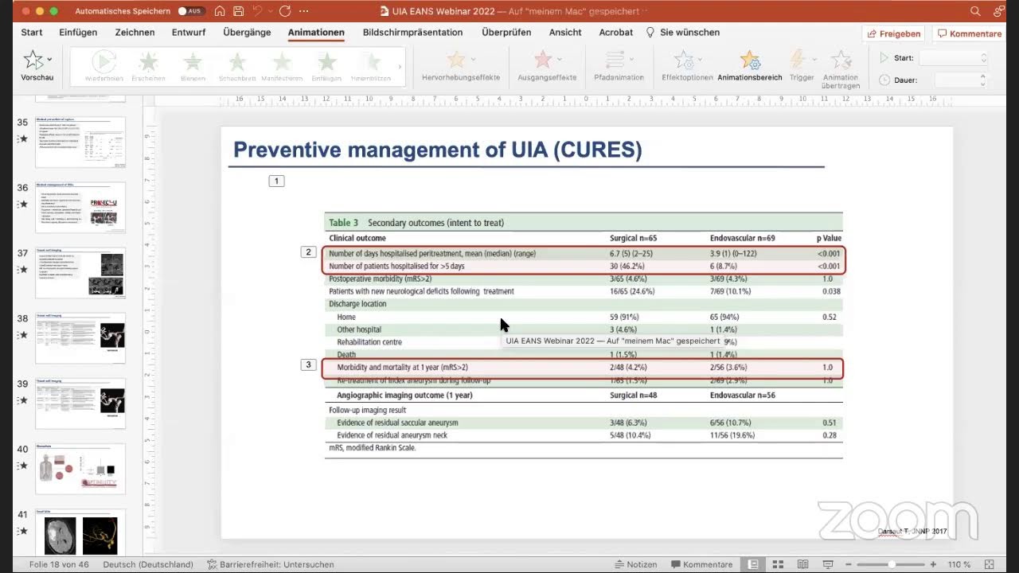Select slide 41 thumbnail

point(80,534)
